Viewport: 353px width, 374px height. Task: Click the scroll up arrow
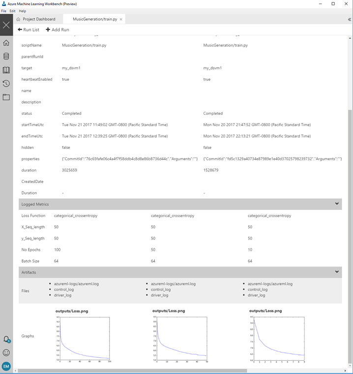pos(350,38)
